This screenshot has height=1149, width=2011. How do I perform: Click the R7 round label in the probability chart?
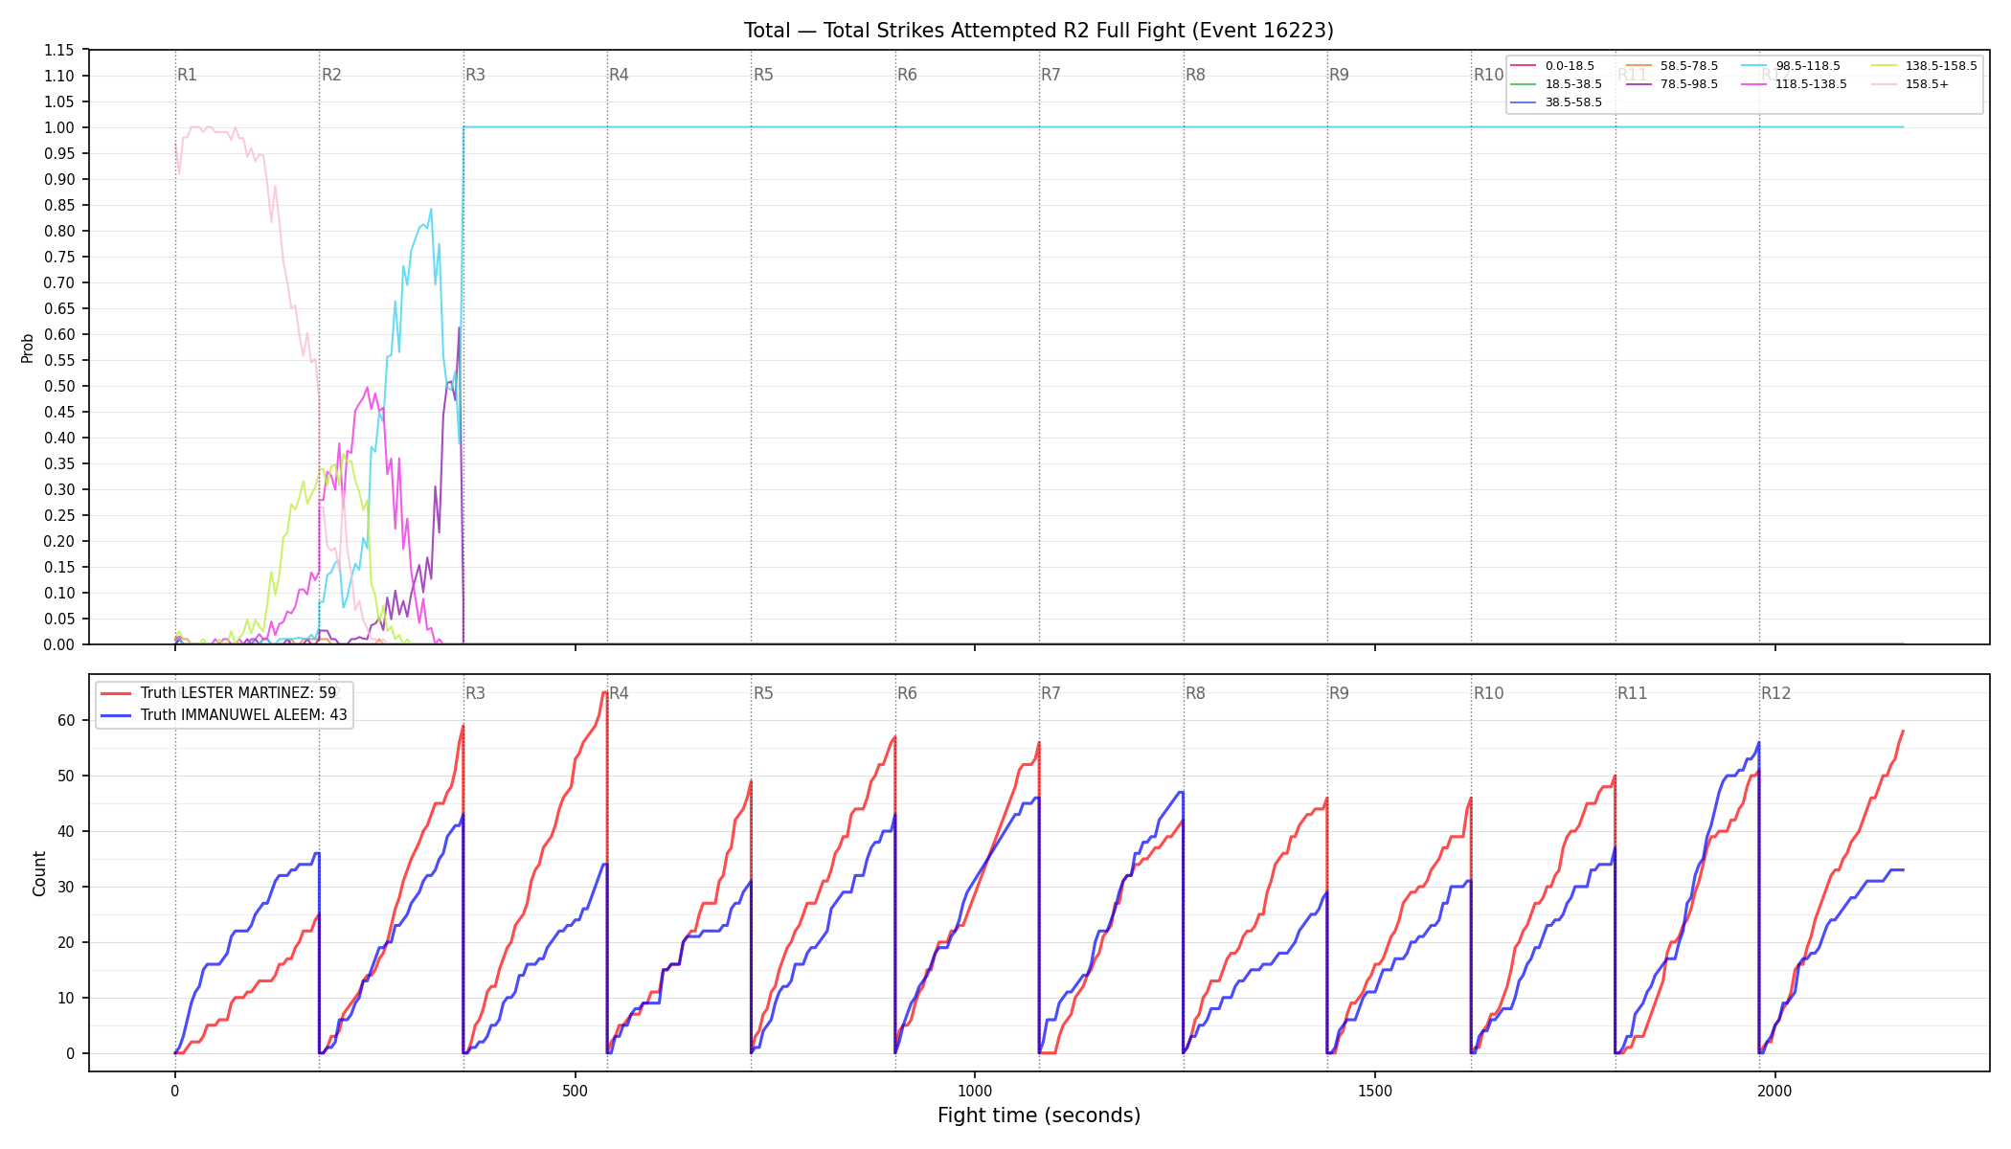1051,75
